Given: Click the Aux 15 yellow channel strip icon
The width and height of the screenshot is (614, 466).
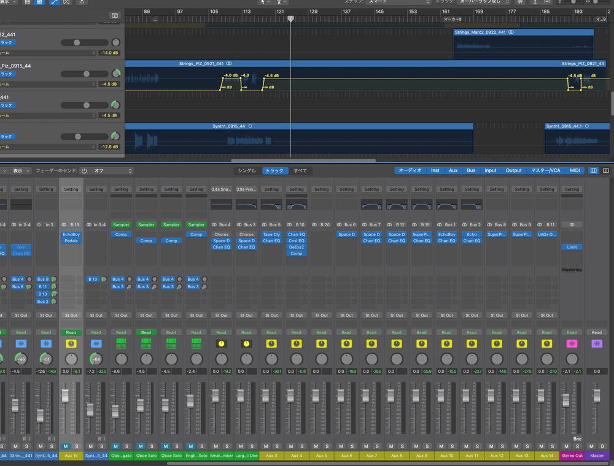Looking at the screenshot, I should pyautogui.click(x=71, y=344).
